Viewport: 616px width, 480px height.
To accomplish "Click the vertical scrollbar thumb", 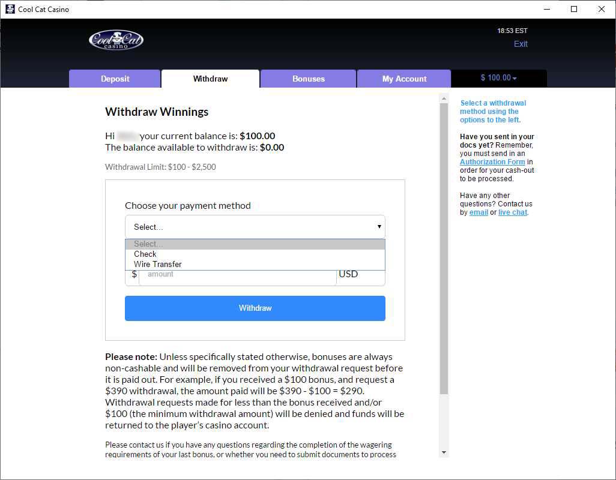I will [x=444, y=249].
